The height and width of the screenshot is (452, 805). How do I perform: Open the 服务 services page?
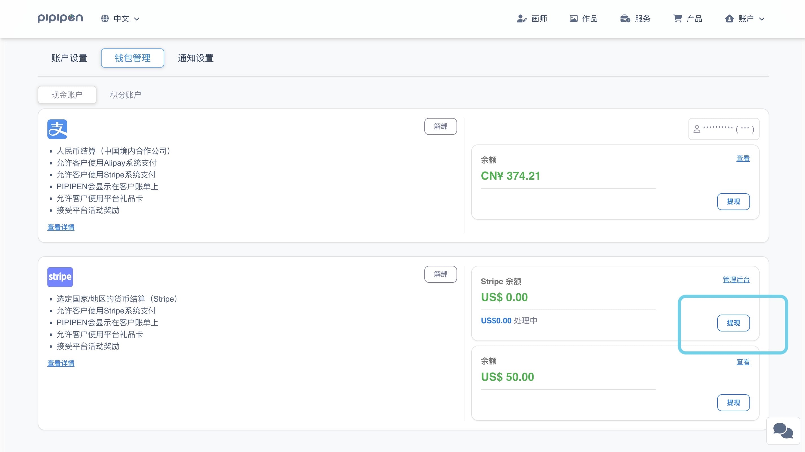[x=635, y=19]
